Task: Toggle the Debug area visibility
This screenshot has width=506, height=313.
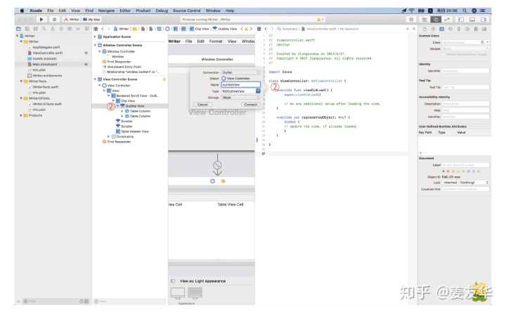Action: point(472,20)
